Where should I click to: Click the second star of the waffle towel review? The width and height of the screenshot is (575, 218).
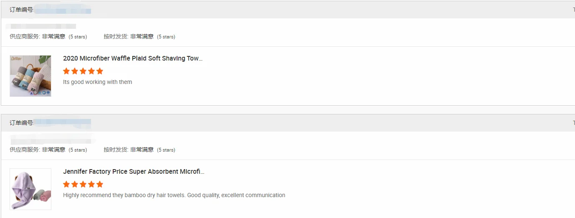coord(75,71)
